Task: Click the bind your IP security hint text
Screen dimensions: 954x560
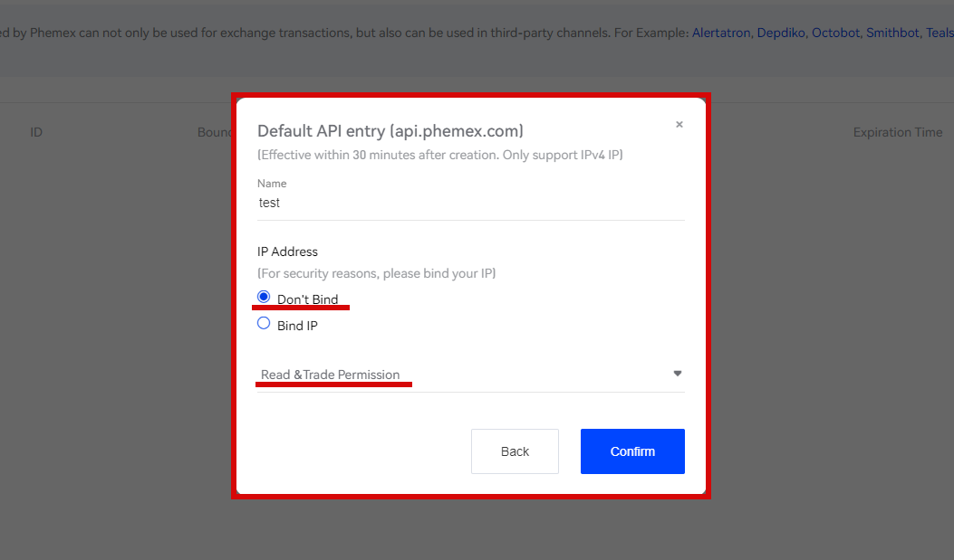Action: coord(376,273)
